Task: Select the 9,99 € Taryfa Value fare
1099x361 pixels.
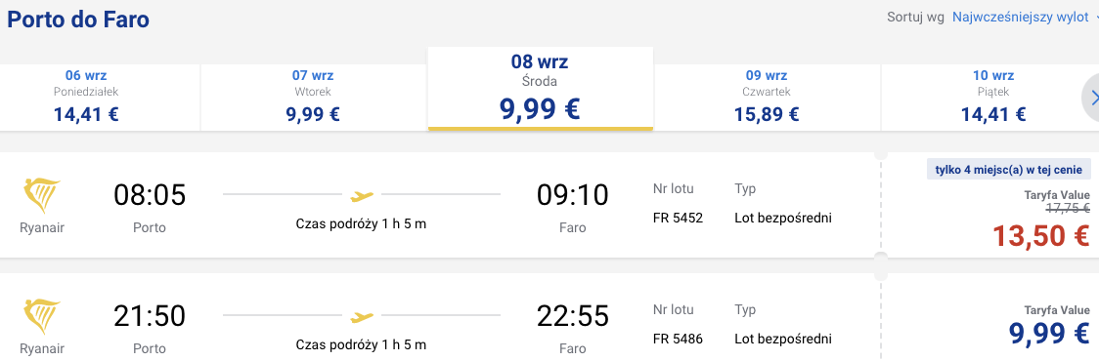Action: click(1051, 334)
